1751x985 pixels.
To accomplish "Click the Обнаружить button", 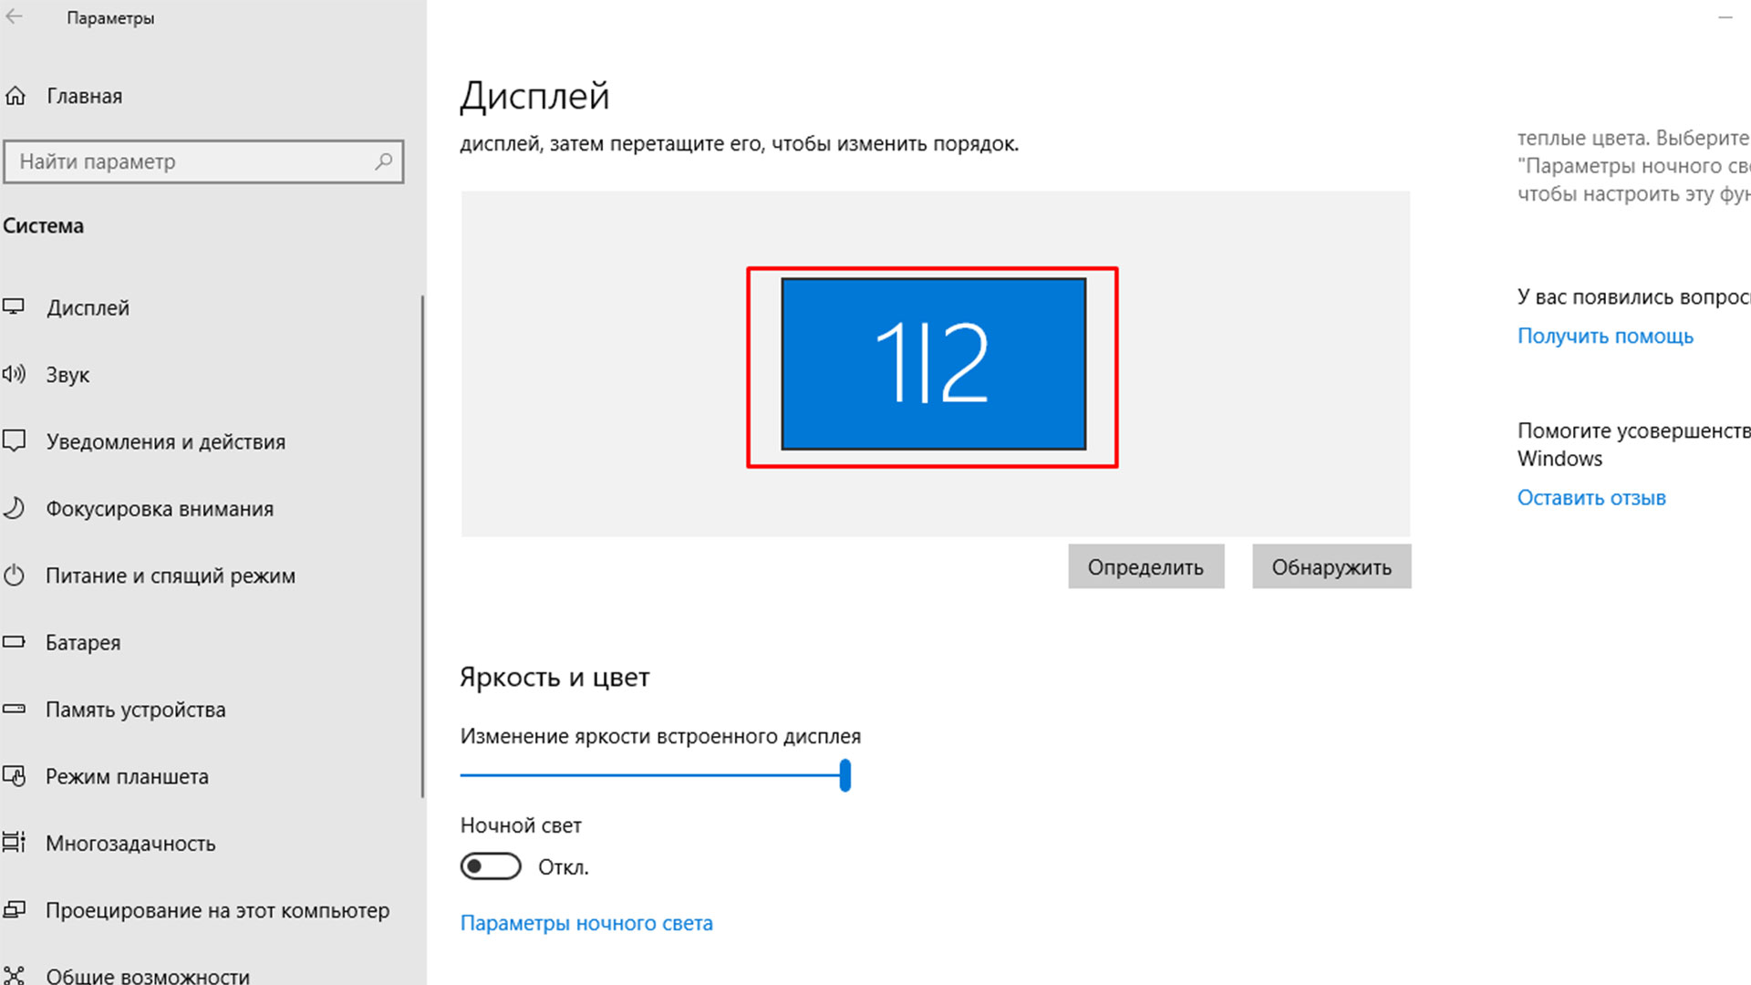I will tap(1331, 566).
